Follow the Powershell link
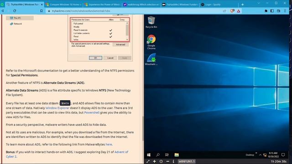The height and width of the screenshot is (164, 292). pyautogui.click(x=92, y=113)
